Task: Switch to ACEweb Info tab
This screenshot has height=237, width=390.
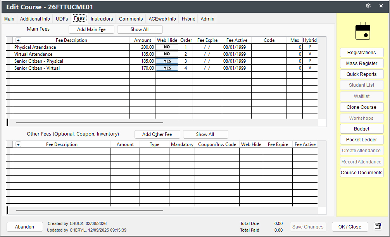Action: [x=162, y=19]
